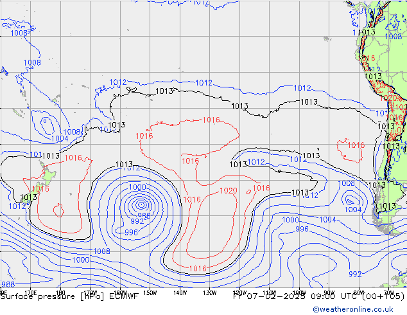
Task: Click the 'Surface pressure [hPa] ECMWF' caption
Action: (69, 296)
